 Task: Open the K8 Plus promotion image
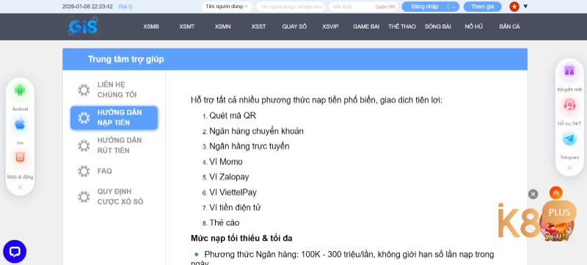pos(538,222)
